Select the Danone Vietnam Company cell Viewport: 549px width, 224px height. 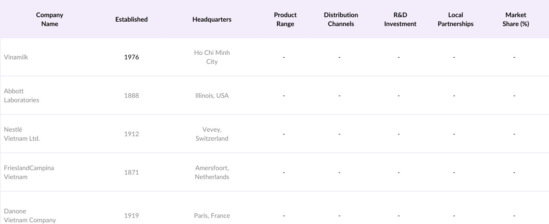(30, 215)
